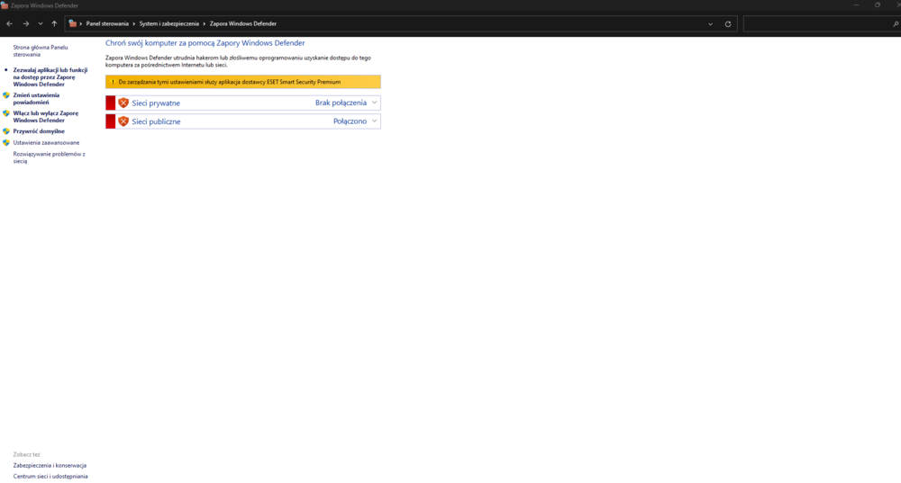Expand the Sieci prywatne section chevron
Viewport: 901px width, 483px height.
pos(374,103)
